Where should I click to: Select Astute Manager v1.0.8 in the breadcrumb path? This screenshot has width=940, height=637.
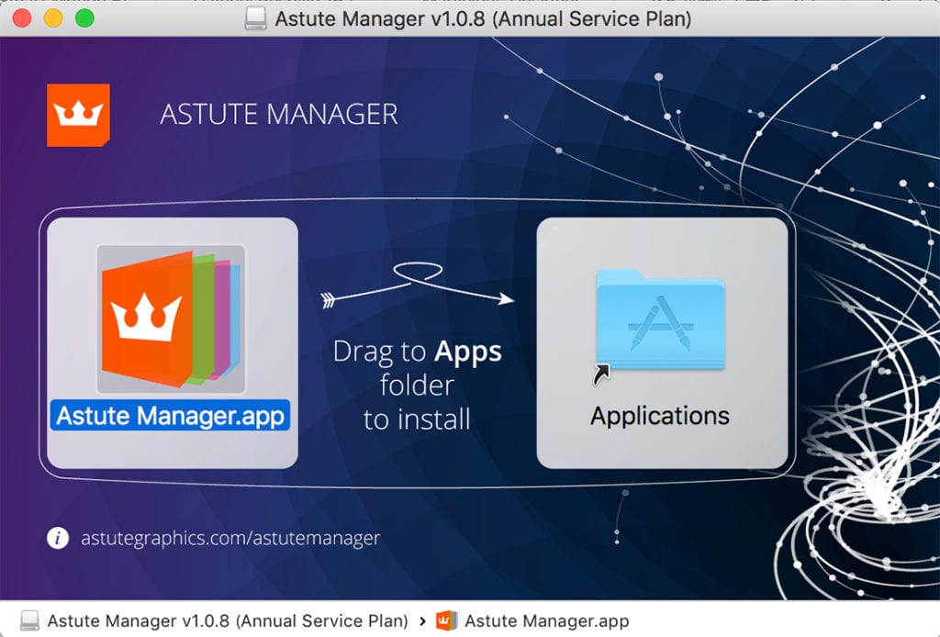(229, 620)
